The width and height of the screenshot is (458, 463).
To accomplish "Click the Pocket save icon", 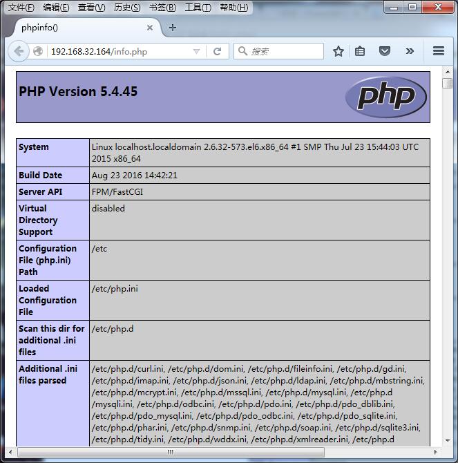I will point(385,51).
